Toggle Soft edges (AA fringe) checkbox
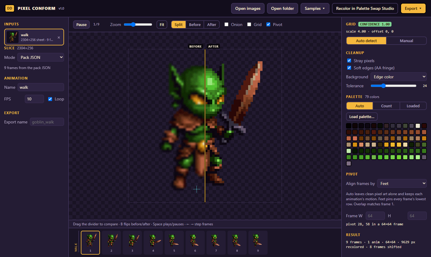The width and height of the screenshot is (431, 257). tap(349, 68)
